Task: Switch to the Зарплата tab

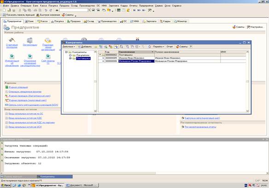Action: tap(149, 21)
